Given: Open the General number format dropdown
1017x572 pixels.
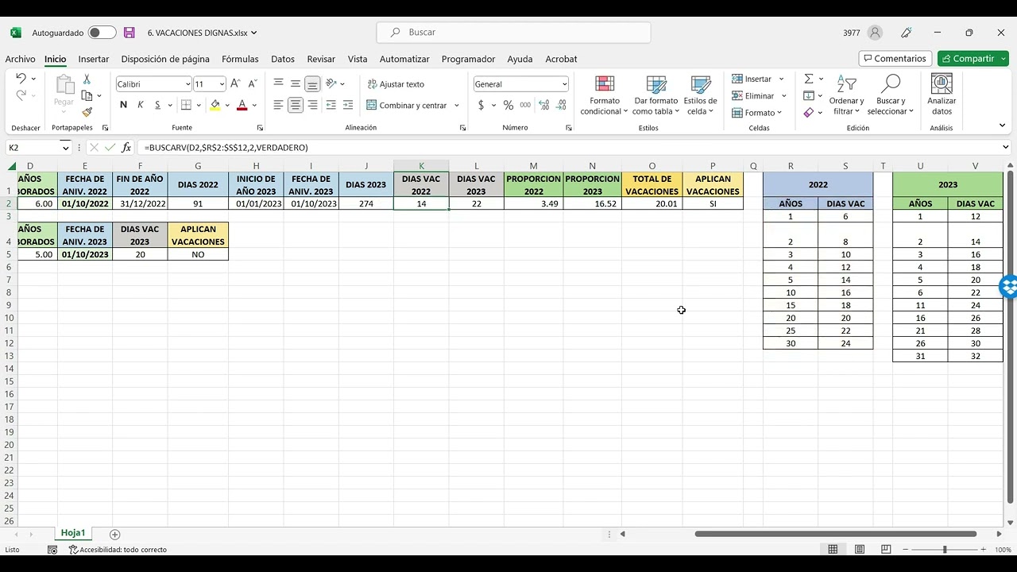Looking at the screenshot, I should pyautogui.click(x=565, y=84).
